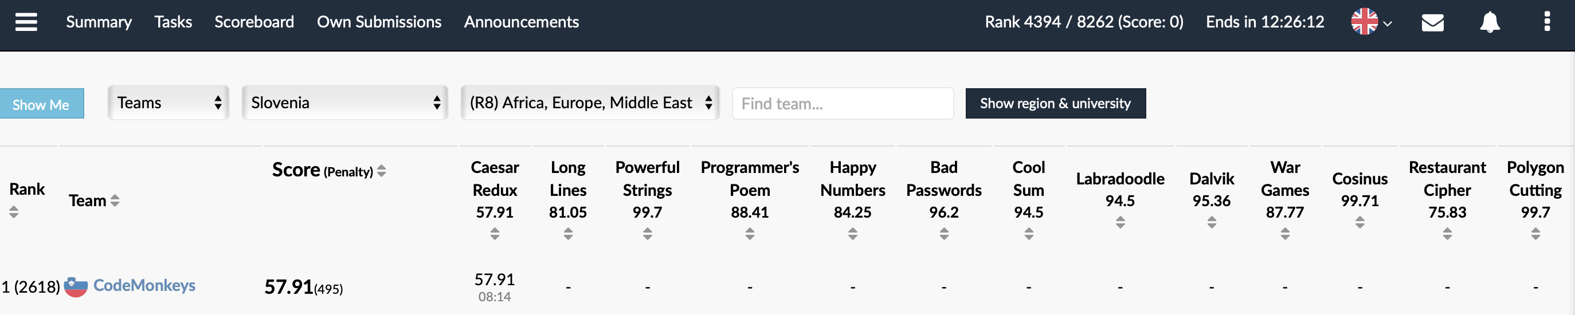Sort by Polygon Cutting column arrows
This screenshot has width=1575, height=315.
coord(1535,233)
